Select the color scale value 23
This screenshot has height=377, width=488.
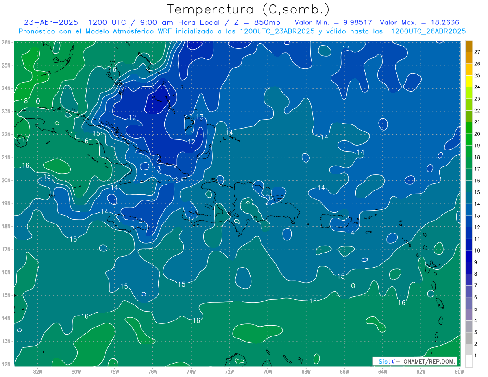[x=477, y=99]
